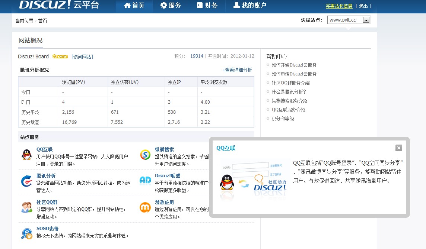The width and height of the screenshot is (426, 249).
Task: Click the 昨日 row label
Action: coord(26,102)
